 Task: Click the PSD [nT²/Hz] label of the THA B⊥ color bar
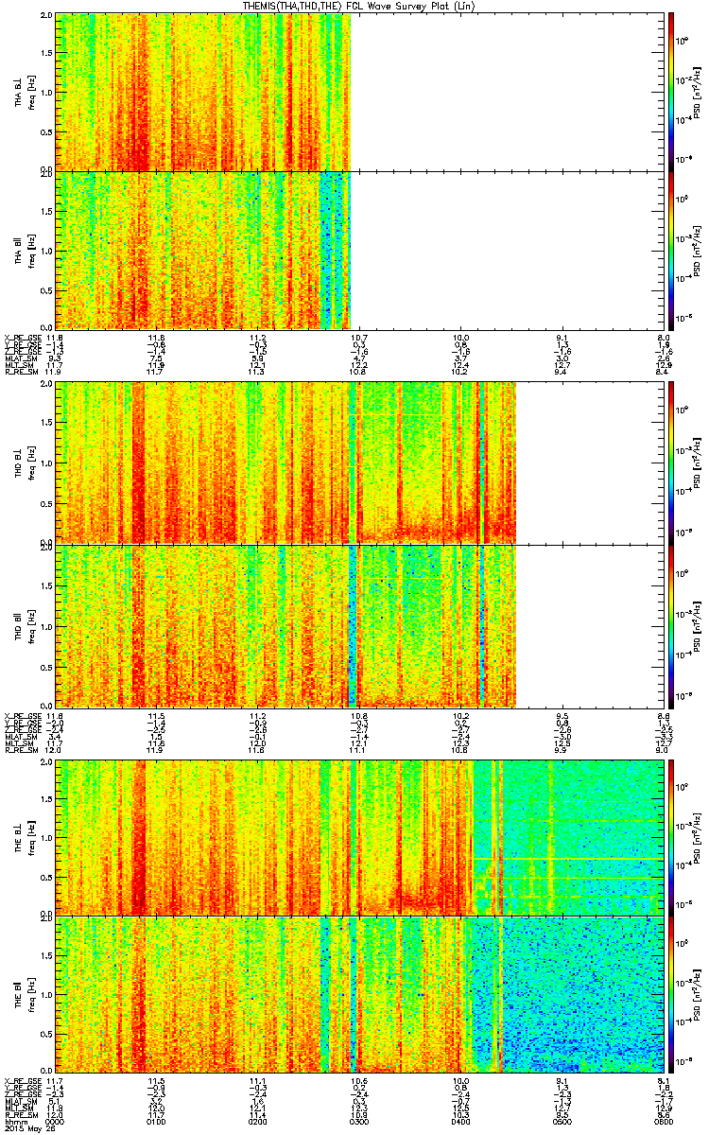696,92
